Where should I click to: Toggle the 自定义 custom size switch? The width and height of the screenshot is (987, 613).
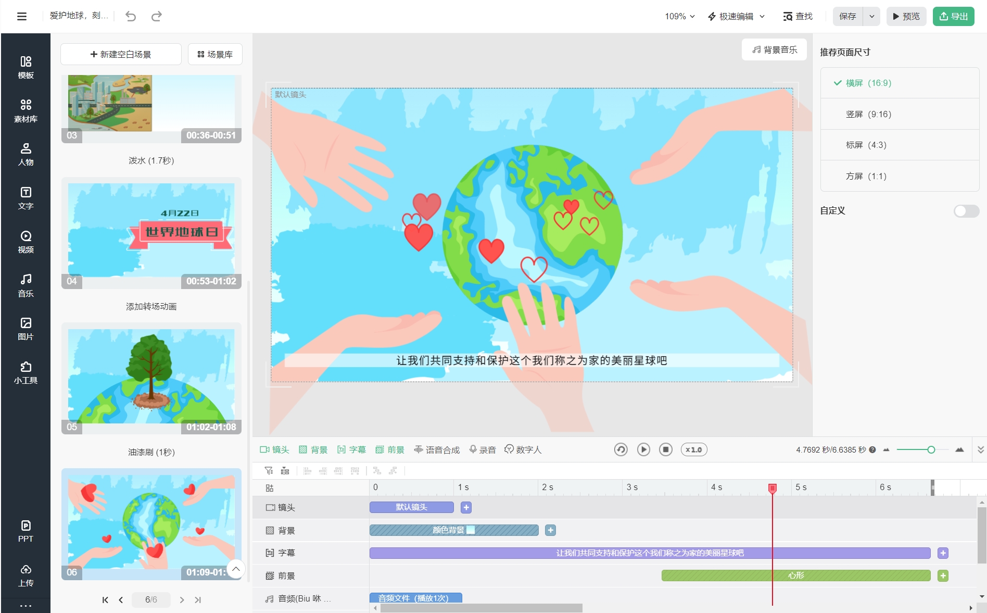coord(966,211)
